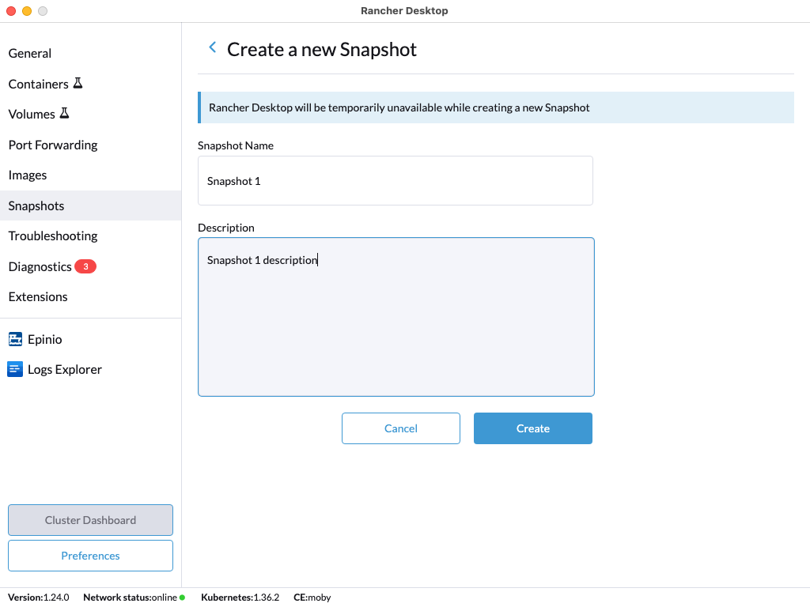Open the Images page
Viewport: 810px width, 607px height.
click(90, 175)
